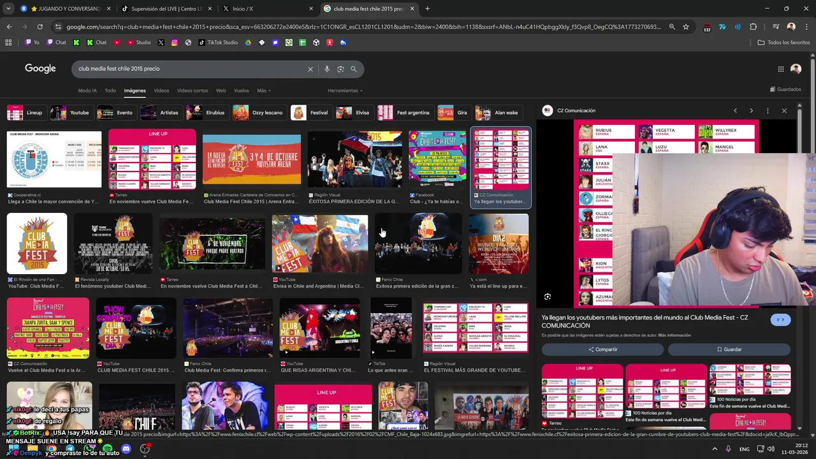The width and height of the screenshot is (816, 459).
Task: Clear the Google search box text
Action: pos(310,69)
